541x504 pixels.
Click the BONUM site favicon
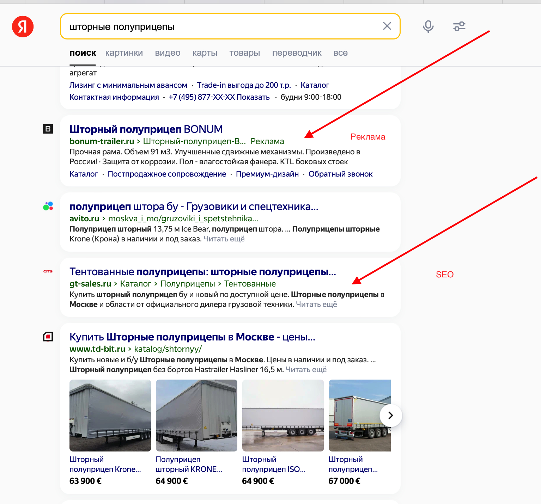click(48, 129)
